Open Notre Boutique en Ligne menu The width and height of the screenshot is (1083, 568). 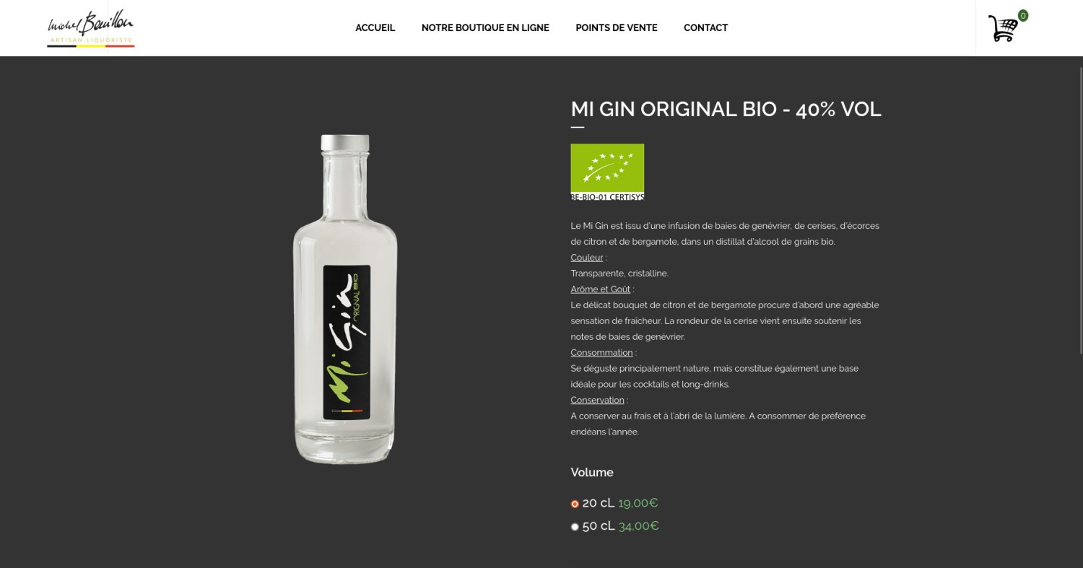click(x=485, y=27)
